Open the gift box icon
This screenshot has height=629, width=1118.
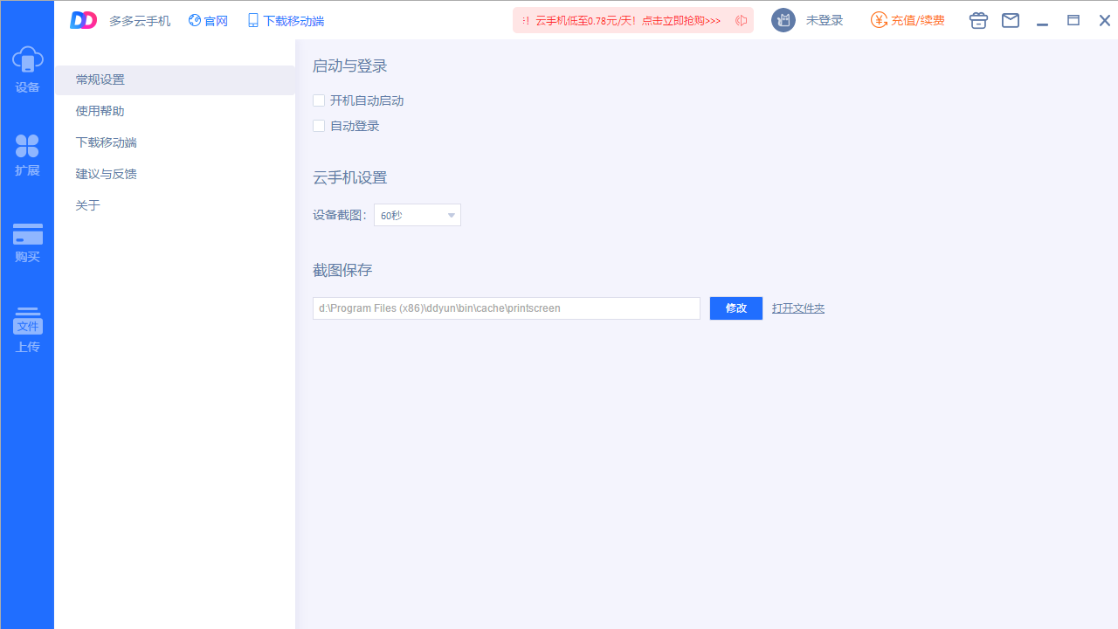point(978,20)
